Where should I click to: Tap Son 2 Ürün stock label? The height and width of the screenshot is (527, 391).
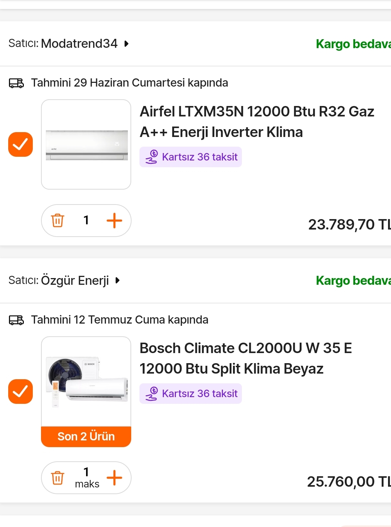point(86,436)
